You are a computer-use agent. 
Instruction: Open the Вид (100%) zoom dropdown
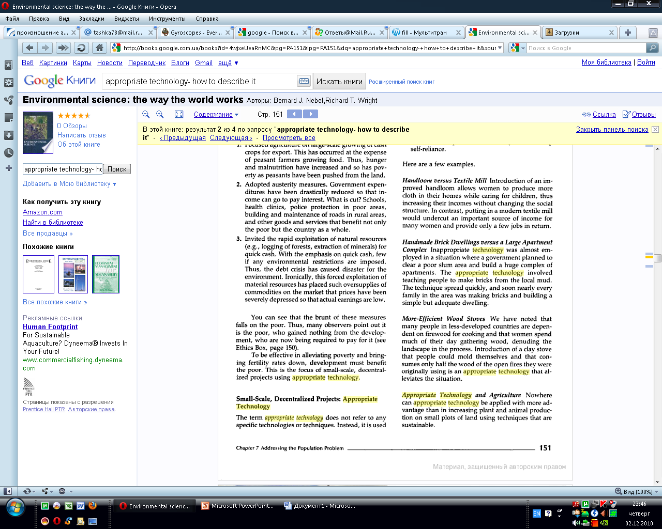[637, 491]
